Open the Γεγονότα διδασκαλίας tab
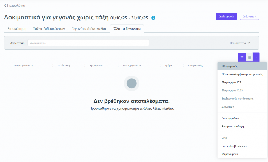268x162 pixels. (89, 29)
